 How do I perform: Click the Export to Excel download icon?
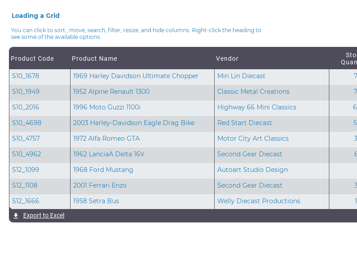16,215
